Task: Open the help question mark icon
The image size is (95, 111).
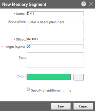Action: click(84, 4)
